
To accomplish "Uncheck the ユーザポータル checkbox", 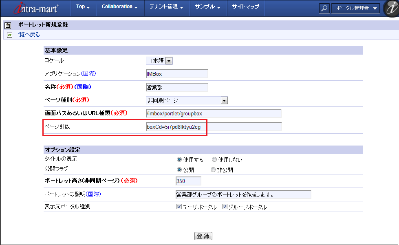I will [179, 207].
